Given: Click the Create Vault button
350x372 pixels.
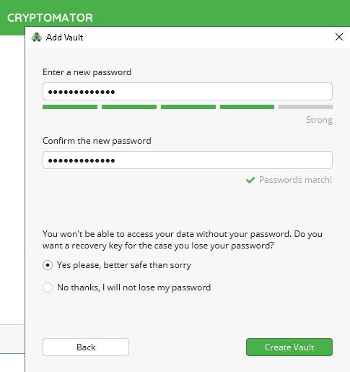Looking at the screenshot, I should coord(289,347).
